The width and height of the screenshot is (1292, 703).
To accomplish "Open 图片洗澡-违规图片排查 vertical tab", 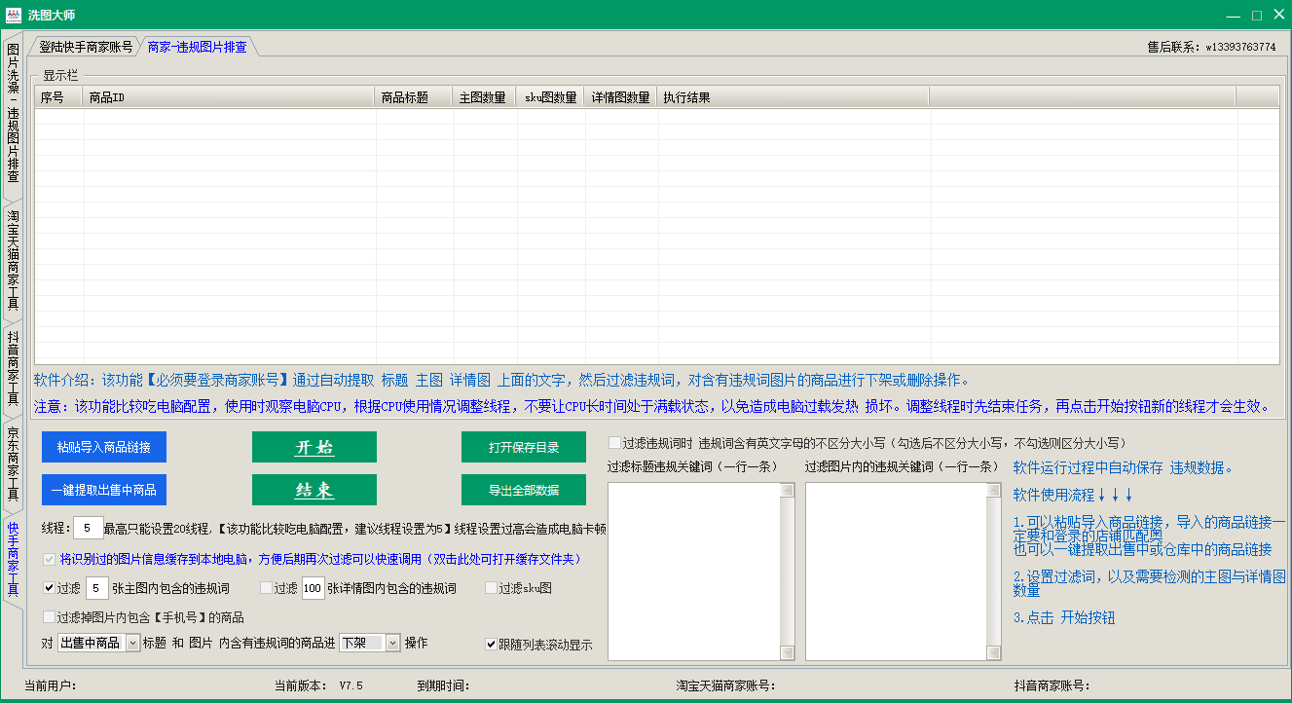I will (x=14, y=113).
